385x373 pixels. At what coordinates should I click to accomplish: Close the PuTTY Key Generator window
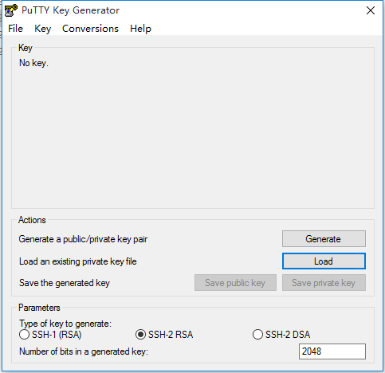point(371,10)
